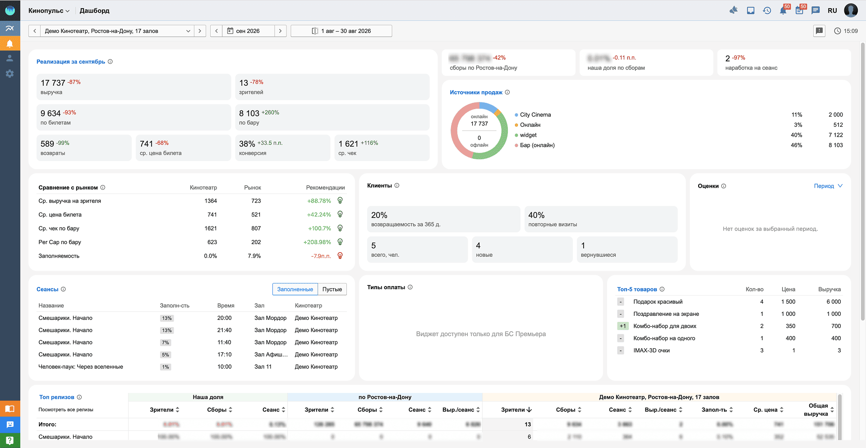This screenshot has height=448, width=866.
Task: Go to previous cinema arrow
Action: pyautogui.click(x=35, y=31)
